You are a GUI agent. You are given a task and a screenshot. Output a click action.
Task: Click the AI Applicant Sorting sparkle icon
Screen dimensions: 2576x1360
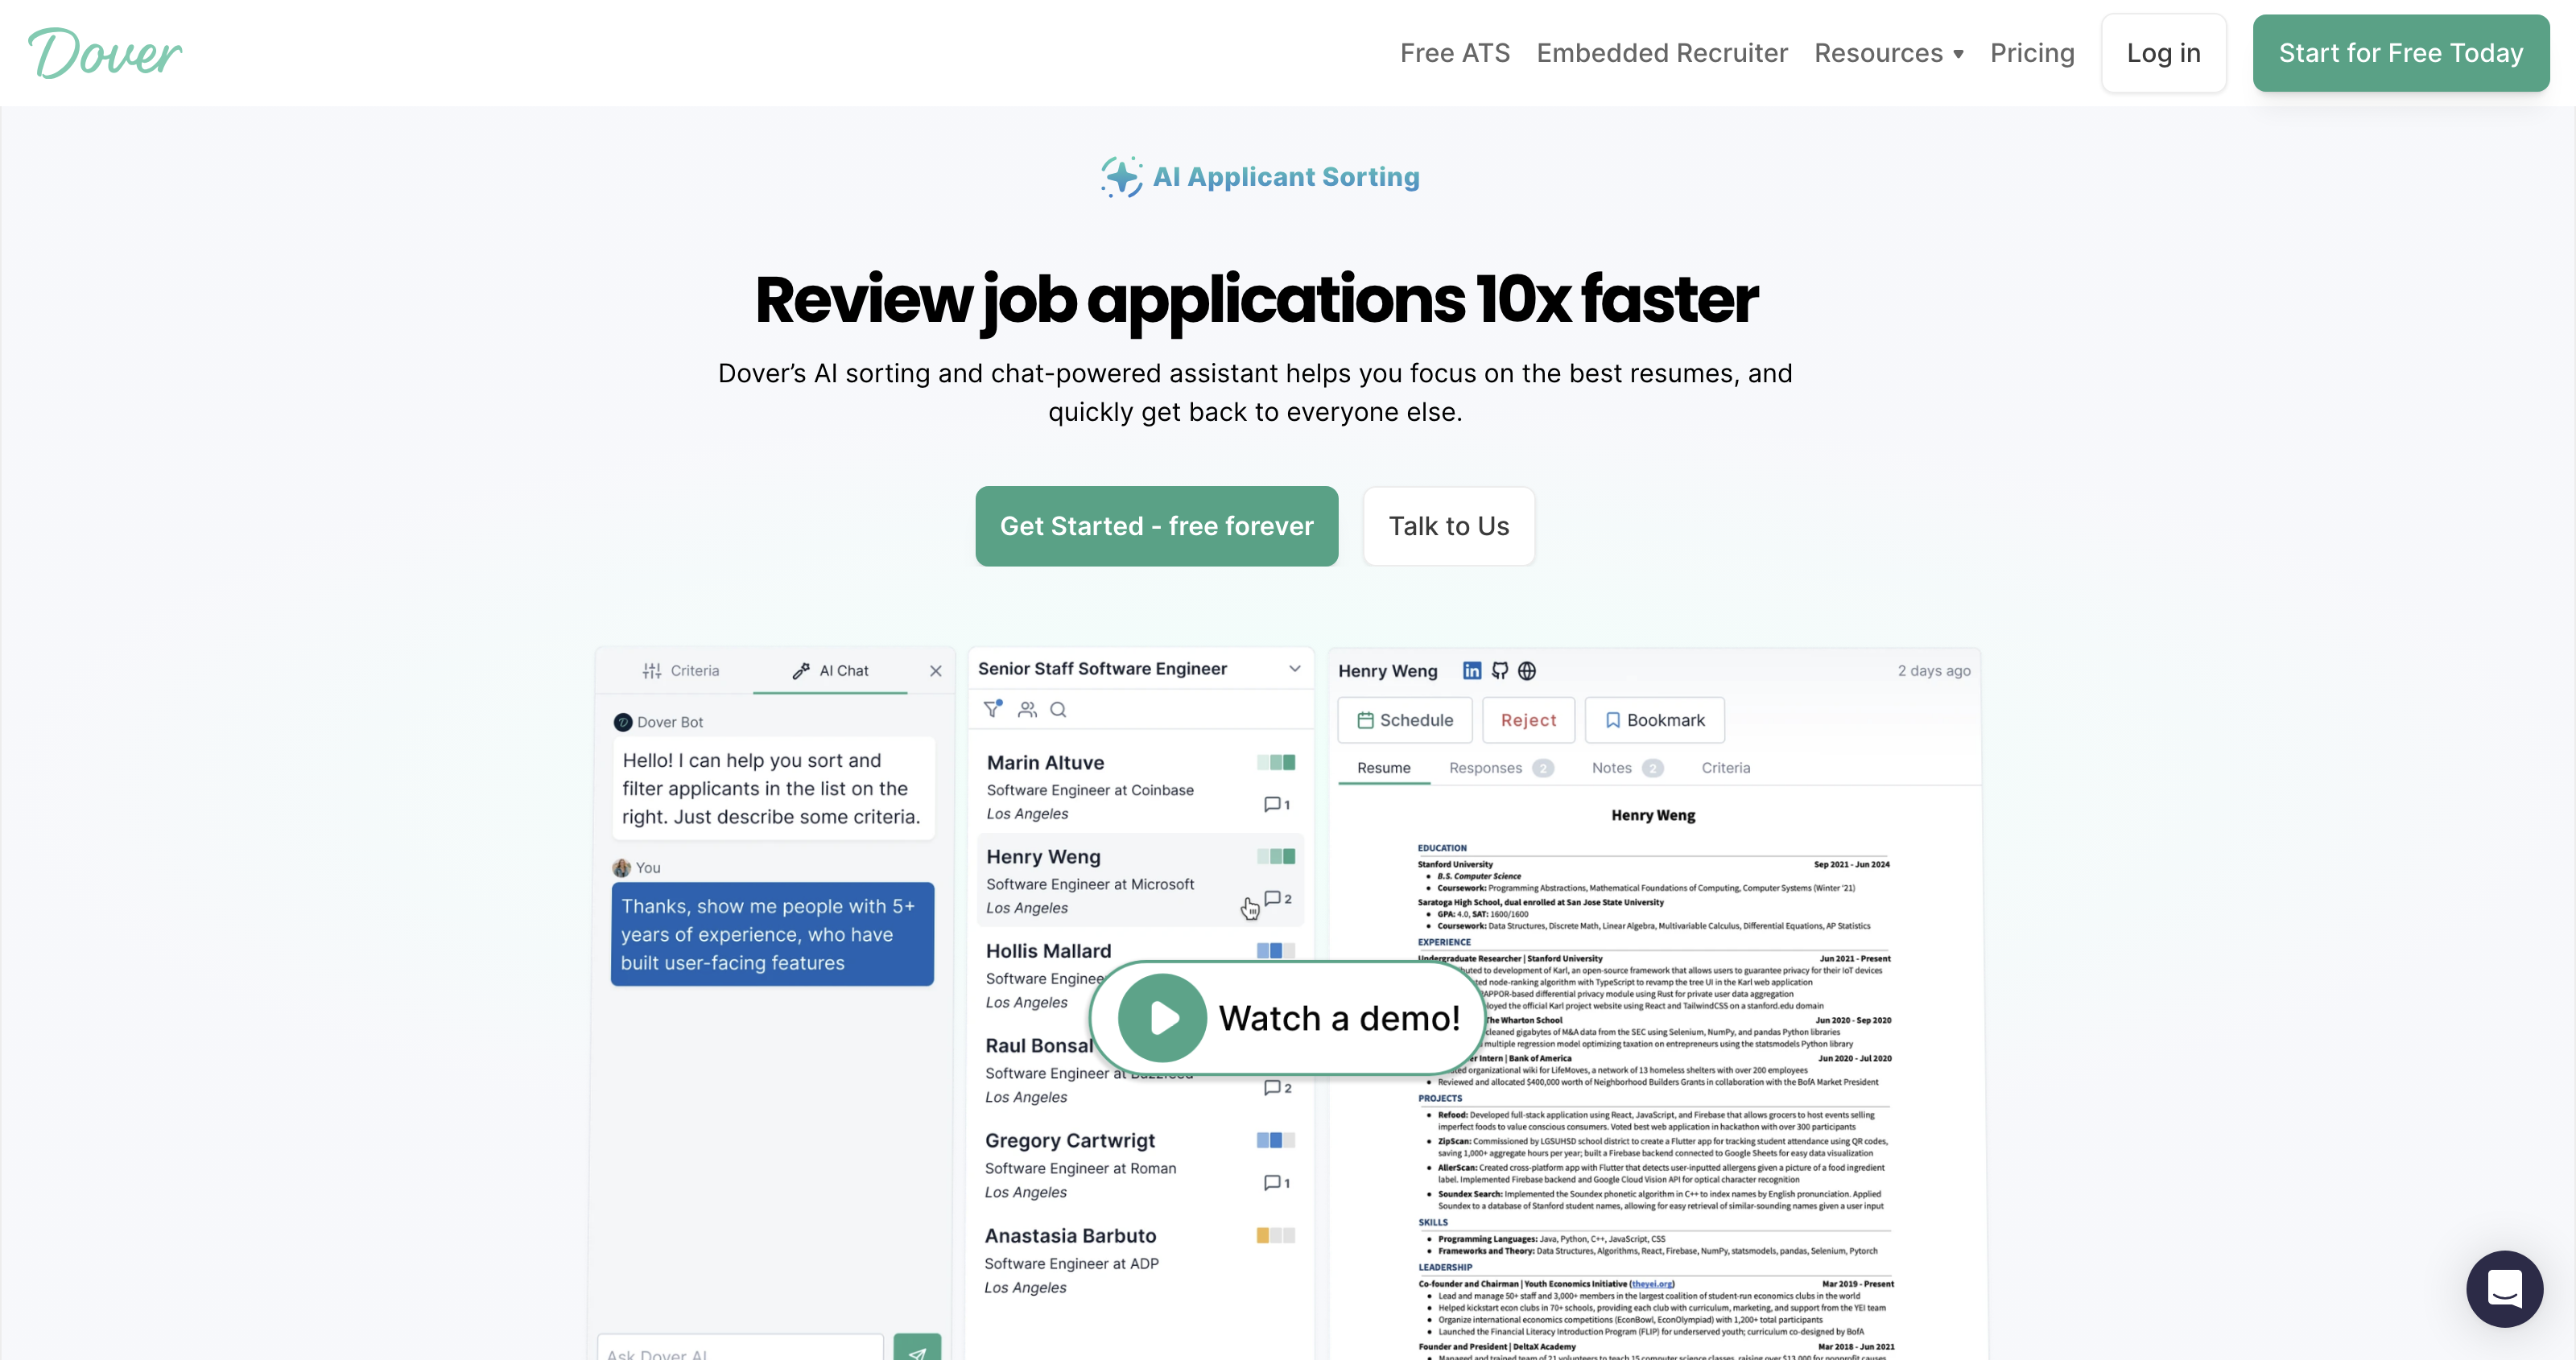(1121, 177)
